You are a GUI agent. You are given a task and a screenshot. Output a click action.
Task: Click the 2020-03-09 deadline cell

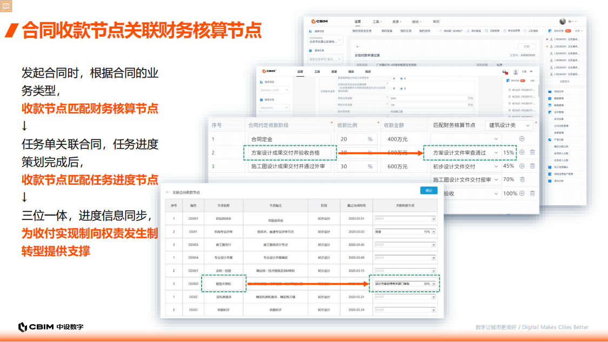pos(356,258)
